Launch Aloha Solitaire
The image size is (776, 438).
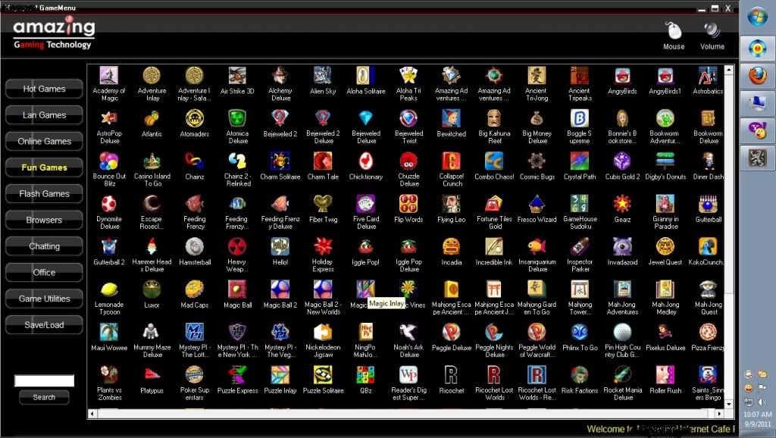tap(366, 76)
